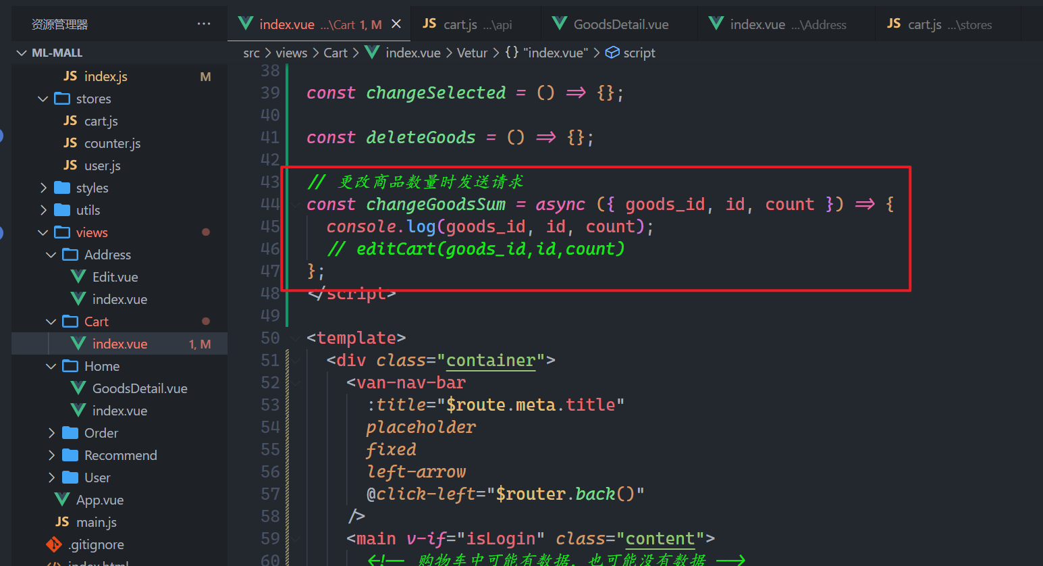This screenshot has height=566, width=1043.
Task: Place cursor on 'changeSelected' in line 39
Action: [435, 93]
